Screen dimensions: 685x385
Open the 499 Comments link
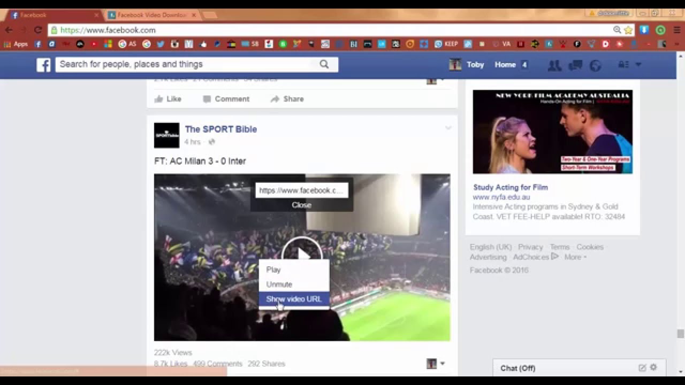pyautogui.click(x=217, y=364)
